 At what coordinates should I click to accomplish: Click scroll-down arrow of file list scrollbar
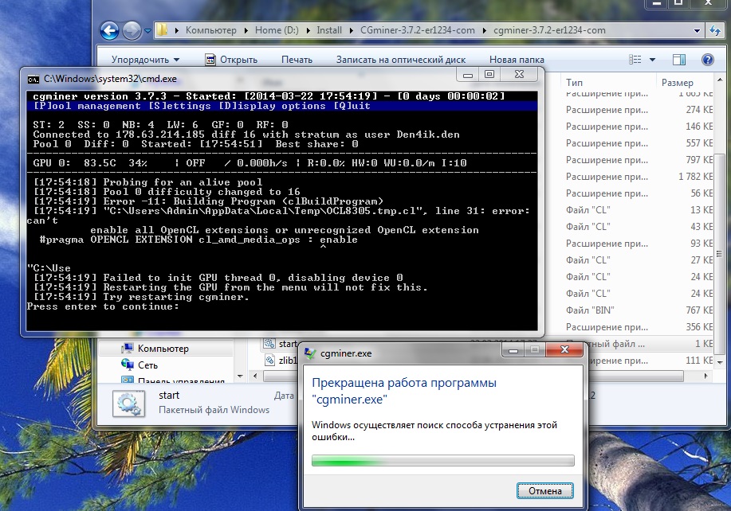coord(719,362)
